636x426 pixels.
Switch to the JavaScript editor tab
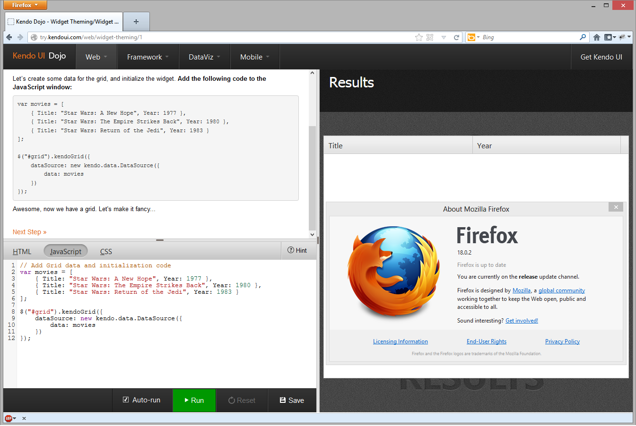click(66, 252)
